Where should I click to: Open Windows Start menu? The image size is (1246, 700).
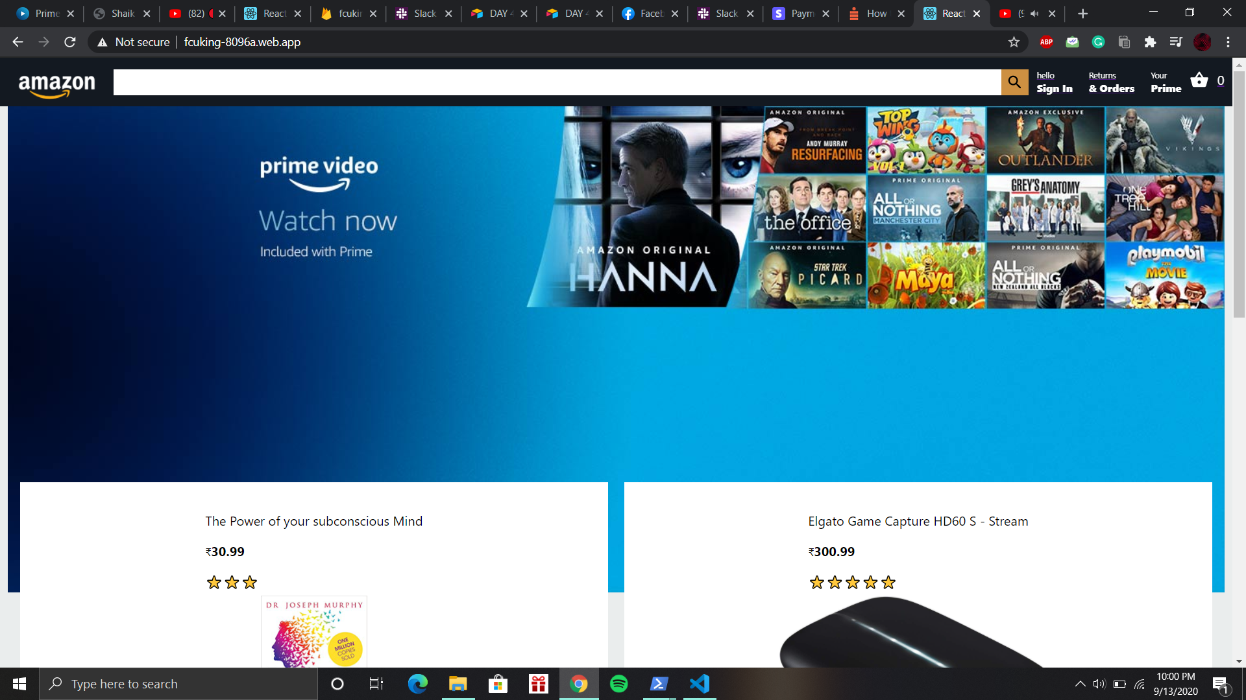pos(19,684)
